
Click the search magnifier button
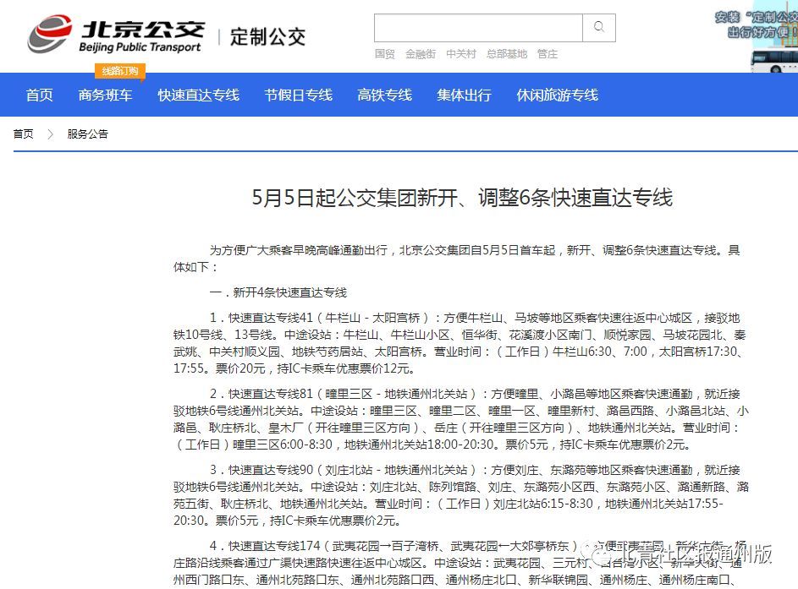click(599, 27)
